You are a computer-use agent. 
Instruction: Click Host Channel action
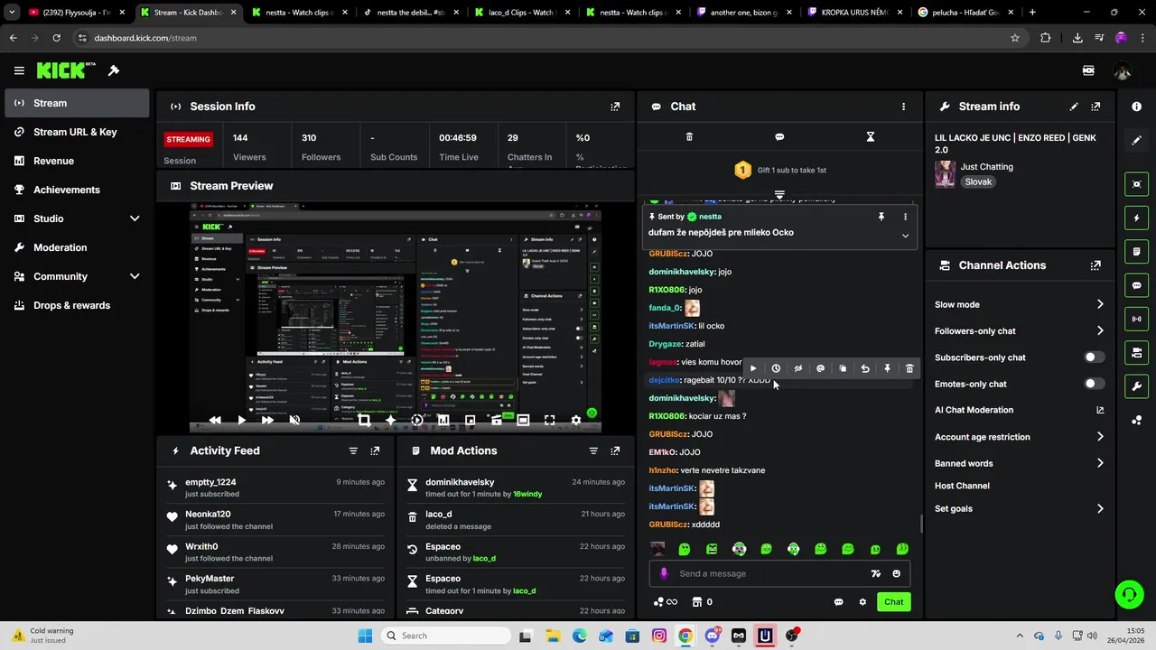(x=962, y=486)
